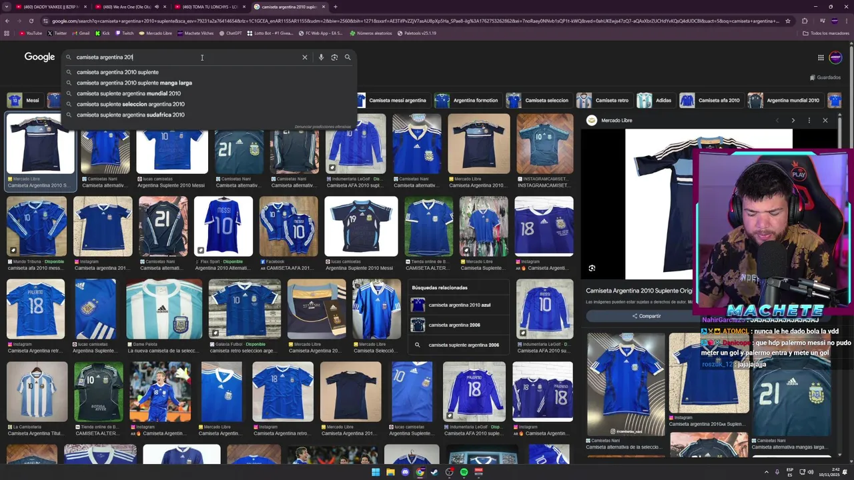This screenshot has height=480, width=854.
Task: Open Spotify from the taskbar
Action: click(464, 472)
